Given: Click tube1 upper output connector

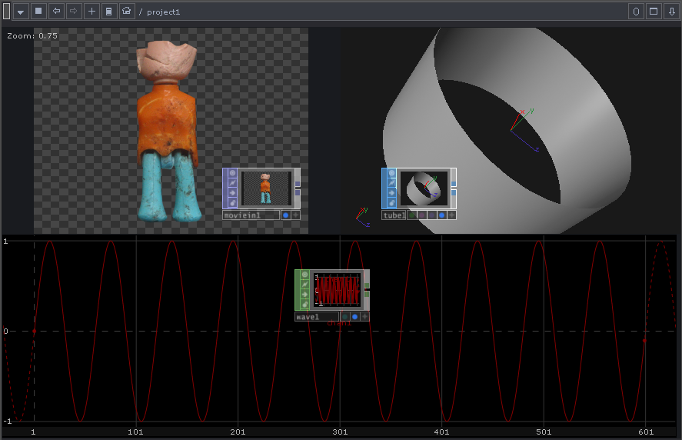Looking at the screenshot, I should (x=454, y=184).
